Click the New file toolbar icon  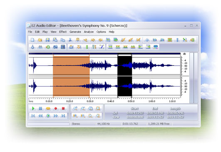(x=32, y=40)
